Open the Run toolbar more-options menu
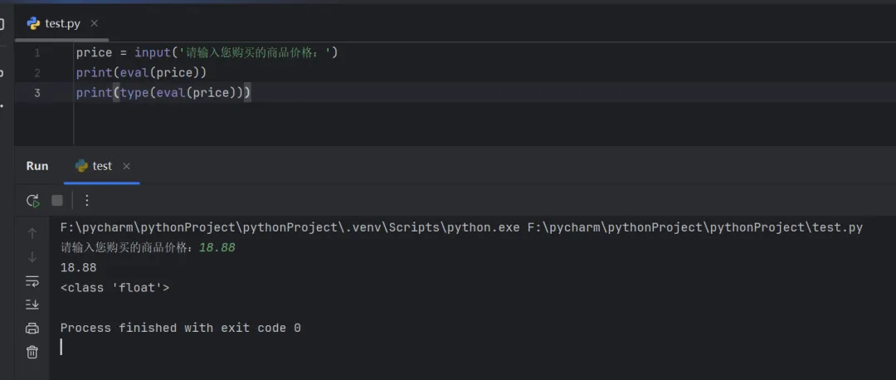 (x=87, y=200)
